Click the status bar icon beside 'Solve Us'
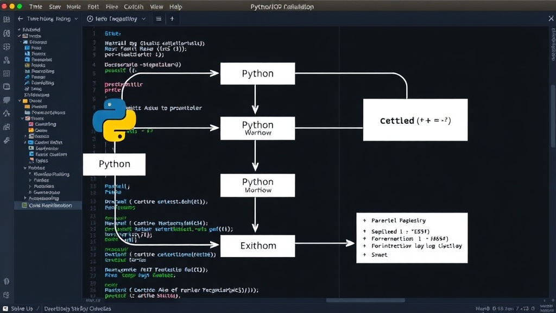This screenshot has height=313, width=556. pos(5,309)
